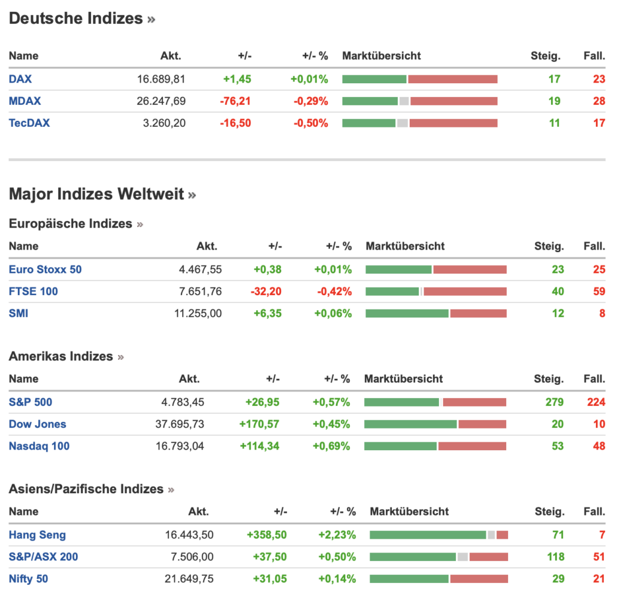Open the SMI index link
This screenshot has width=617, height=604.
point(19,314)
